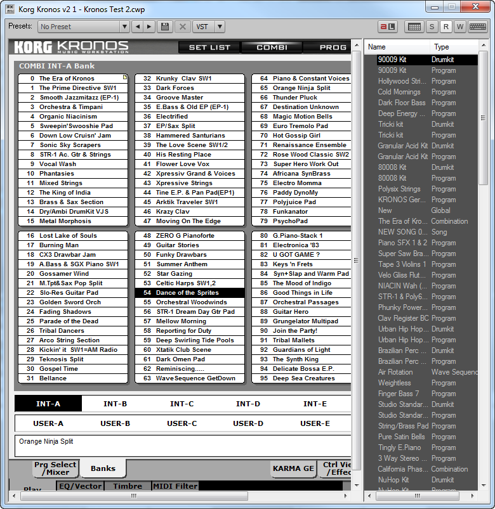Click the right list vertical scrollbar thumb

coord(484,117)
